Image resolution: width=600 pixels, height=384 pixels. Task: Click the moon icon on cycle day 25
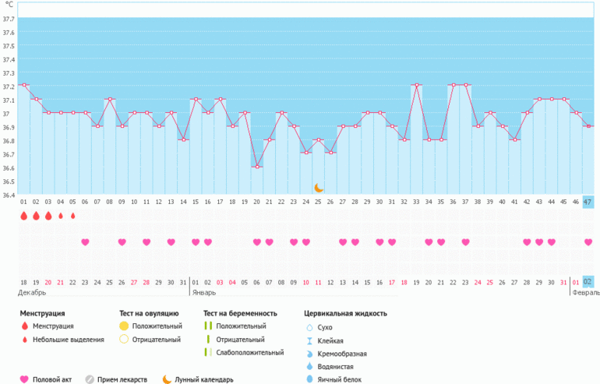318,188
